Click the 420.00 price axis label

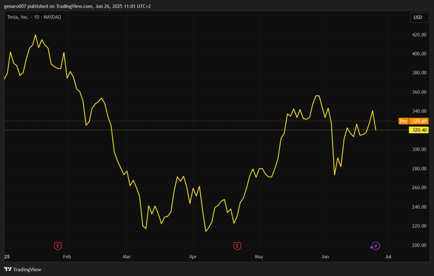click(x=419, y=35)
